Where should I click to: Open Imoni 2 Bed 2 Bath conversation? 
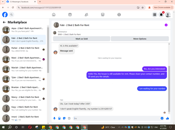coord(23,118)
